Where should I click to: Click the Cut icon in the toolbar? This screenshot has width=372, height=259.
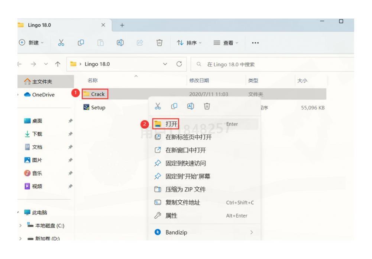pyautogui.click(x=61, y=43)
